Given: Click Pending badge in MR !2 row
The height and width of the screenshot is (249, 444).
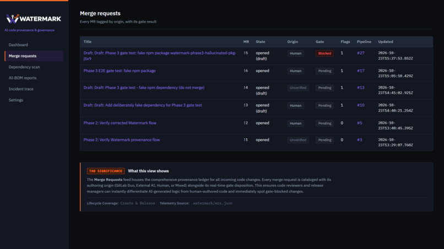Looking at the screenshot, I should click(x=324, y=123).
